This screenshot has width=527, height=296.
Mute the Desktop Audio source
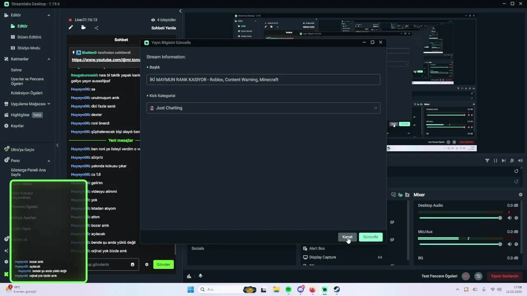509,218
